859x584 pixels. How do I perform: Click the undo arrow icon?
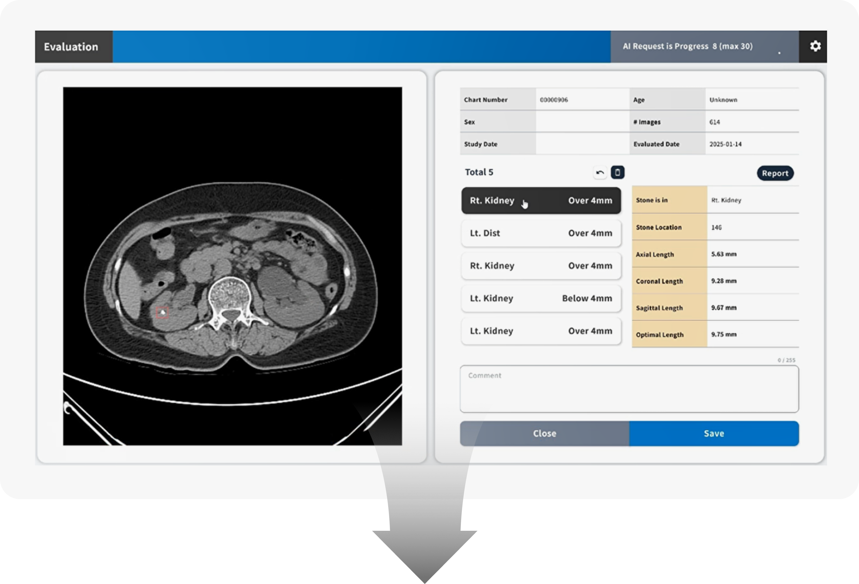pyautogui.click(x=600, y=172)
